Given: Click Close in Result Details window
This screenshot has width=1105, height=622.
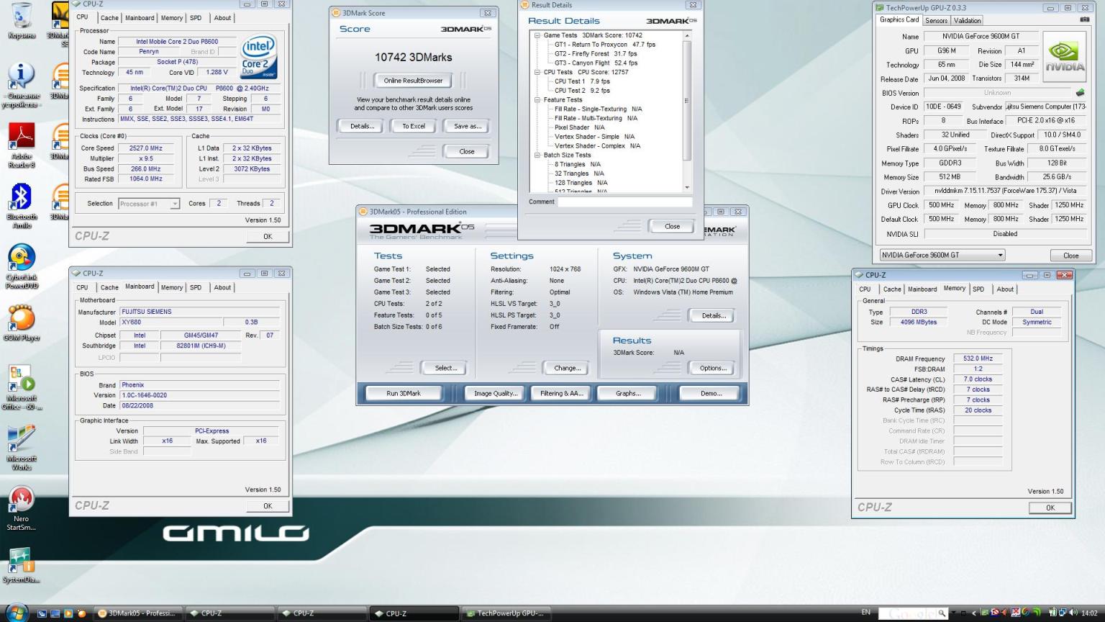Looking at the screenshot, I should click(x=672, y=226).
